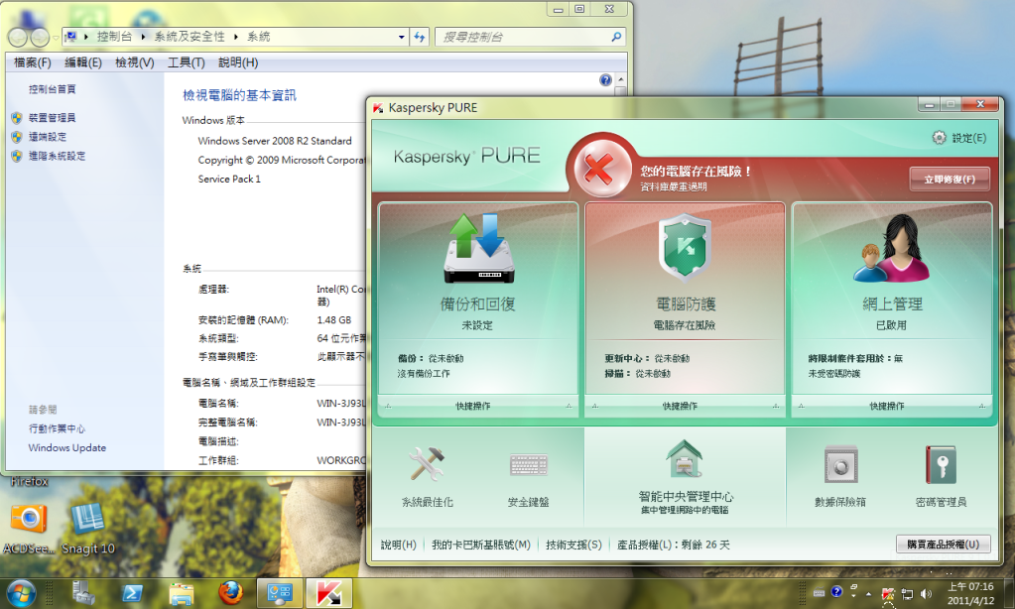This screenshot has width=1015, height=609.
Task: Expand quick actions under Parental Control
Action: (x=892, y=406)
